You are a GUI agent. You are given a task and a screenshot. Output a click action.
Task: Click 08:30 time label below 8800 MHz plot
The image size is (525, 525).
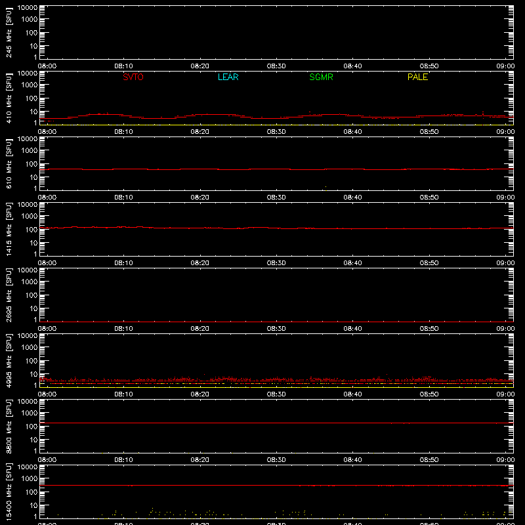pyautogui.click(x=276, y=460)
